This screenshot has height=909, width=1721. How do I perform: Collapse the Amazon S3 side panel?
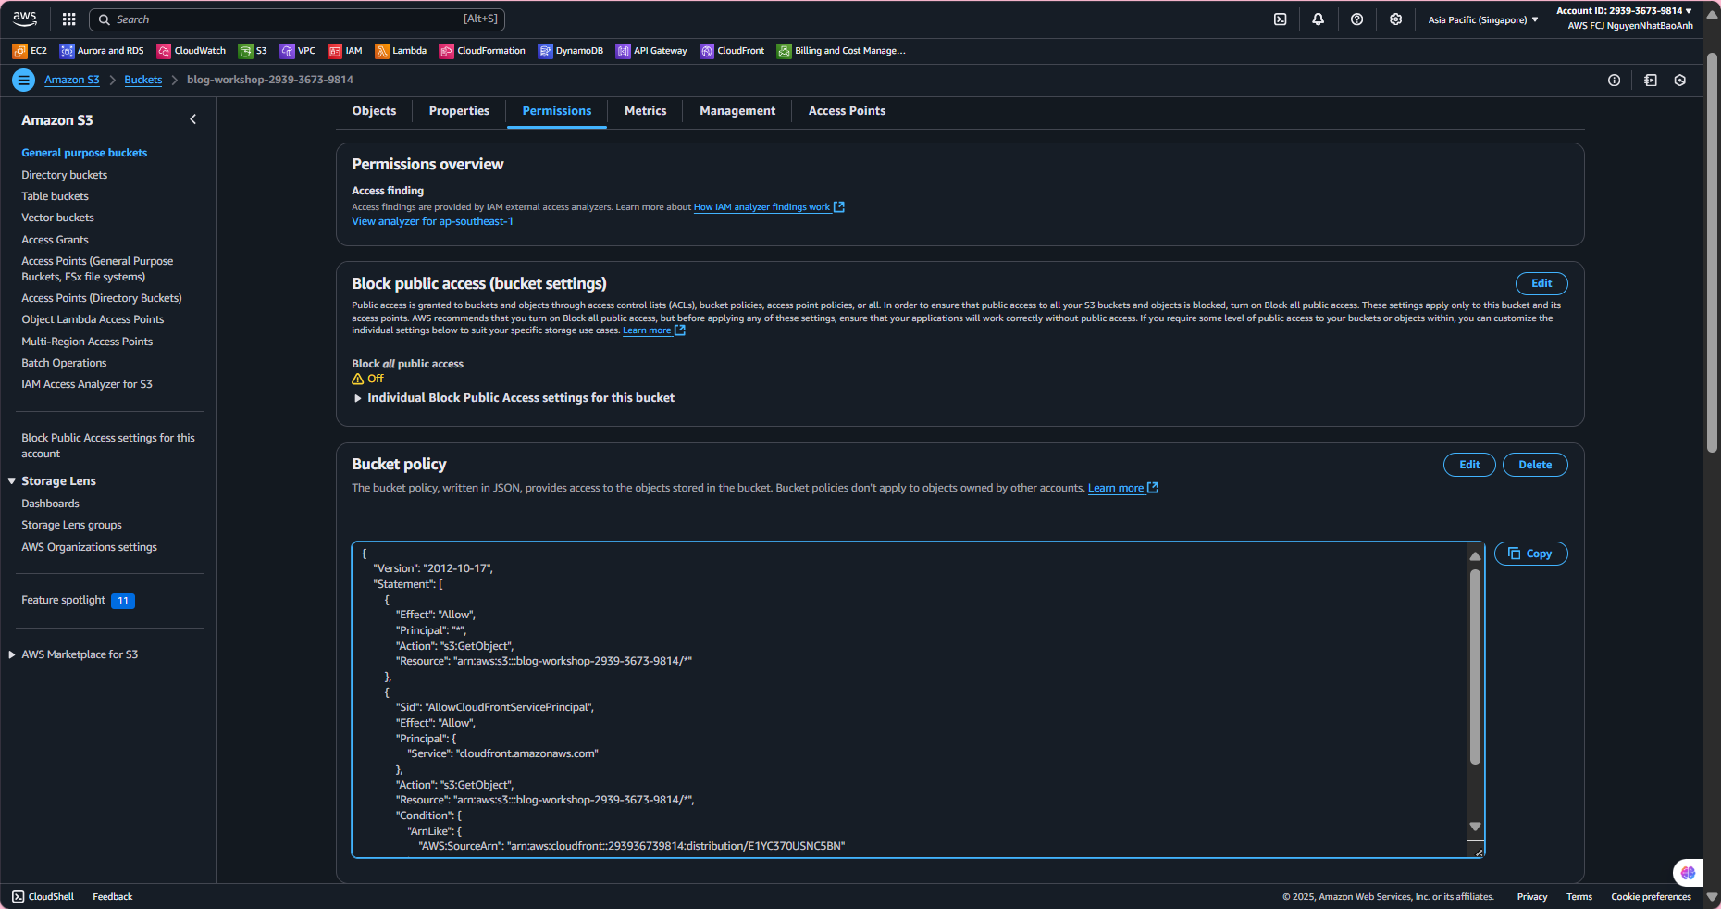pos(192,119)
